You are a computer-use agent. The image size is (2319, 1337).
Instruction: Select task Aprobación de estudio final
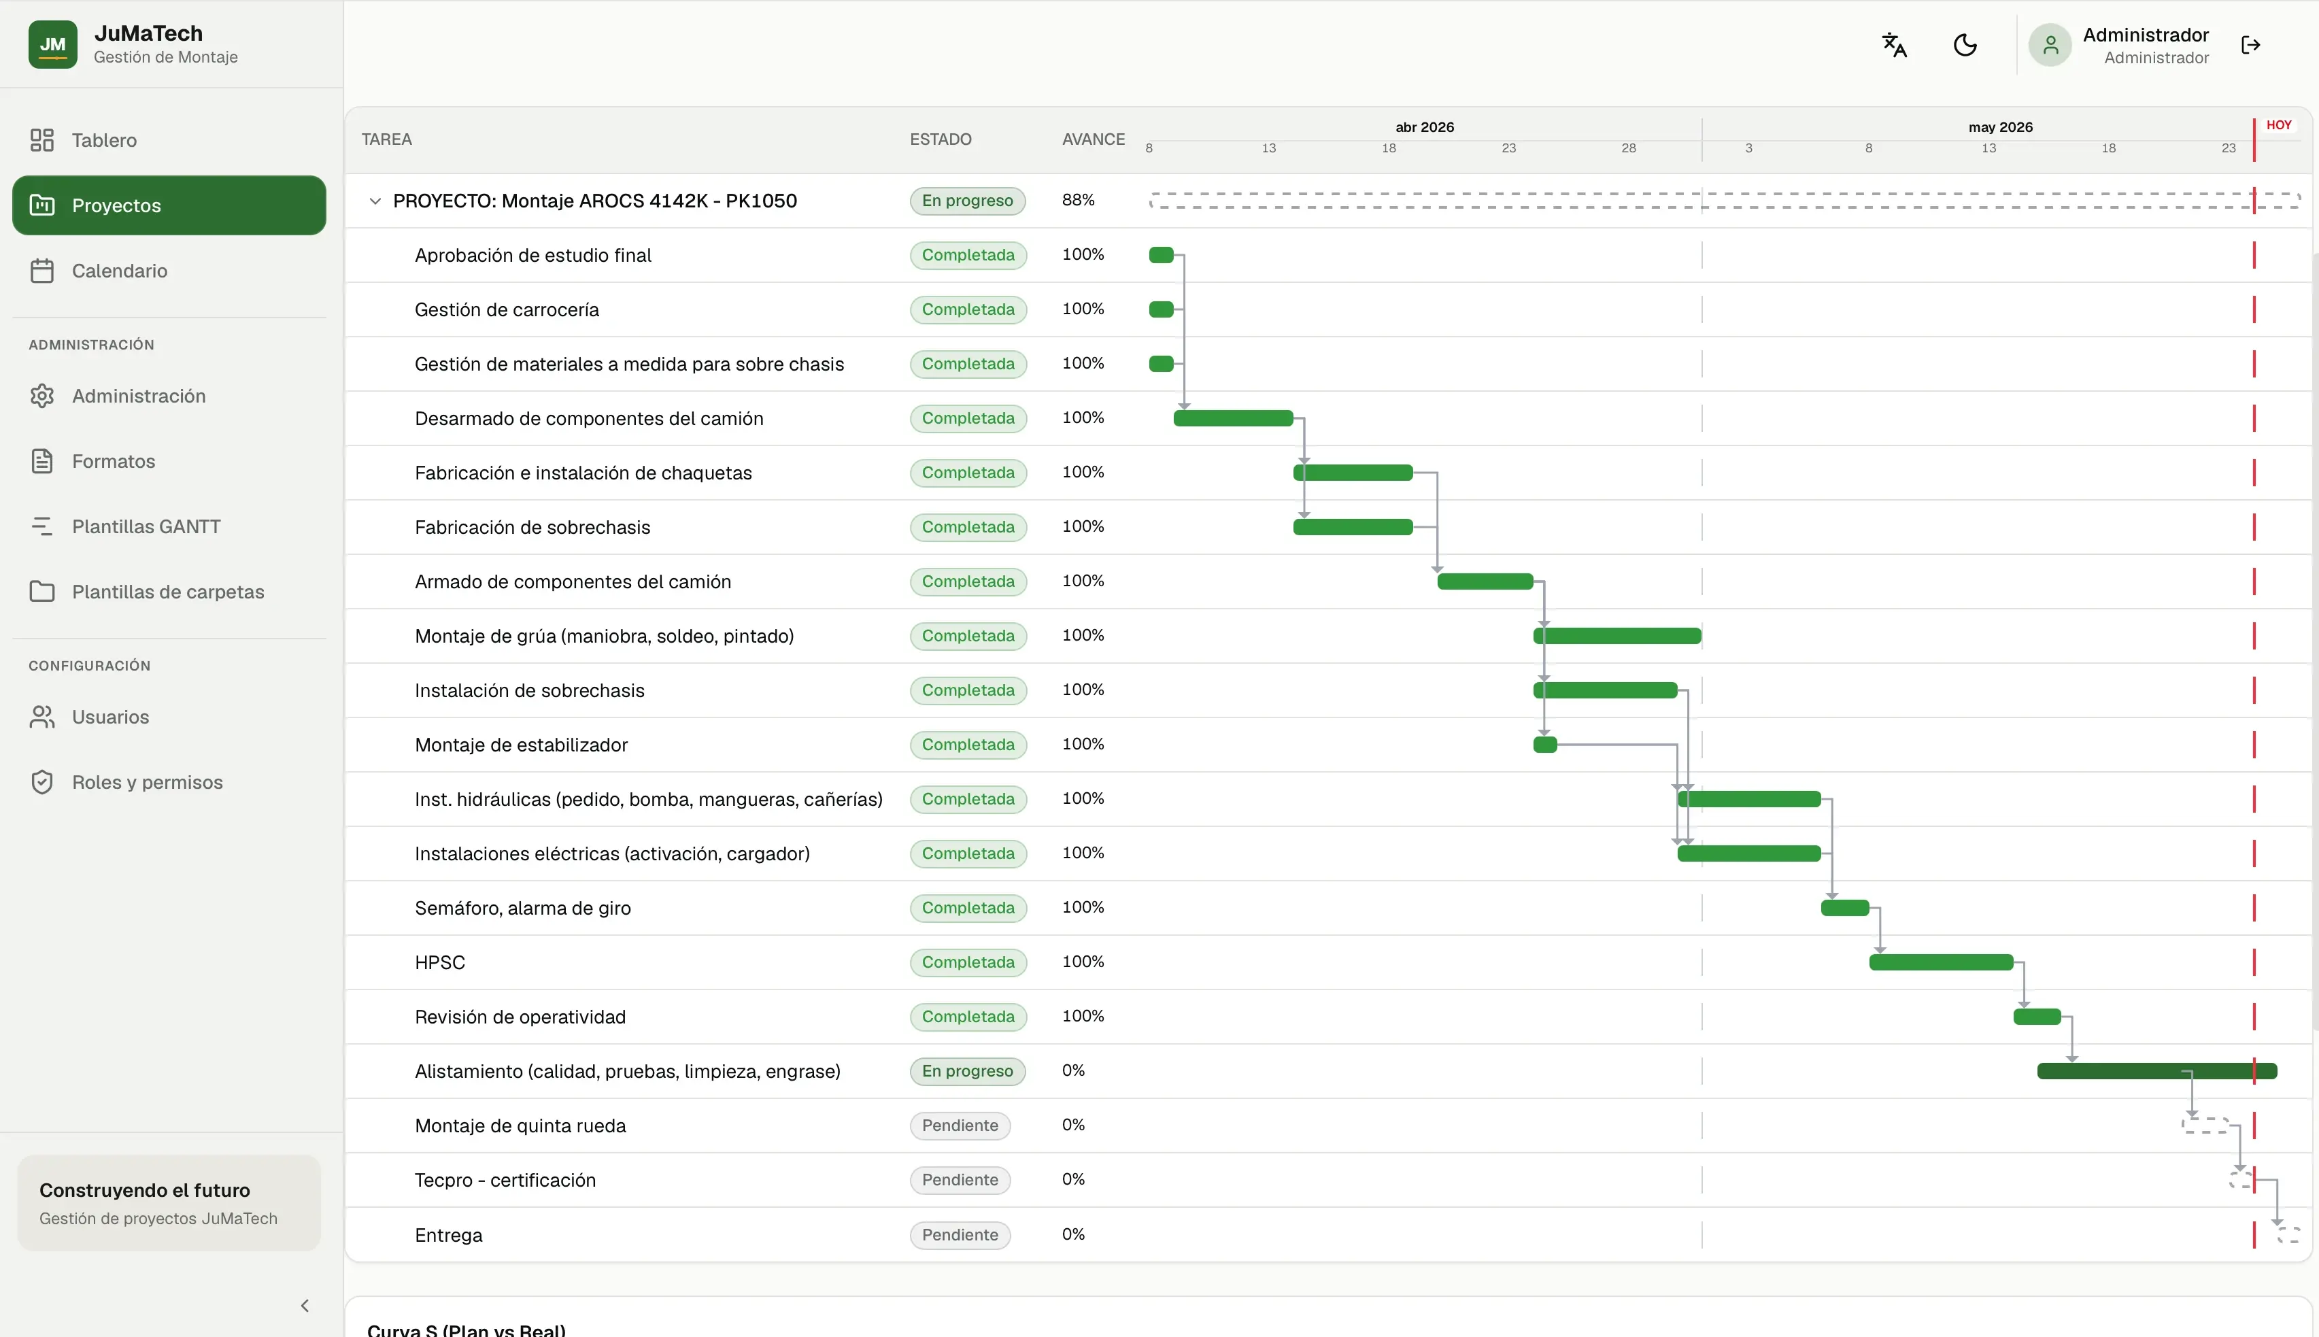click(x=532, y=254)
